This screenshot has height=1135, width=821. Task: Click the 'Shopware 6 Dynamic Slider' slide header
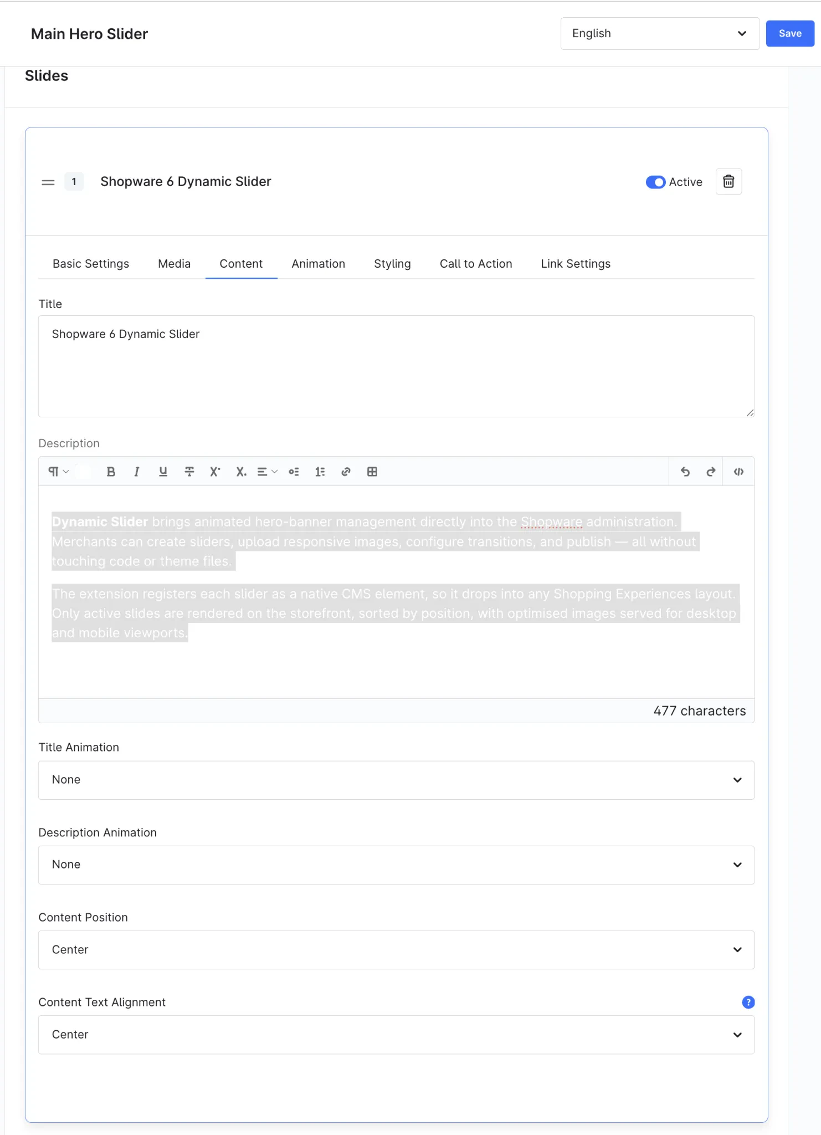(x=186, y=182)
